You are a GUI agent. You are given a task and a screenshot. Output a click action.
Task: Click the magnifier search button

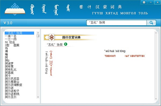click(x=151, y=23)
